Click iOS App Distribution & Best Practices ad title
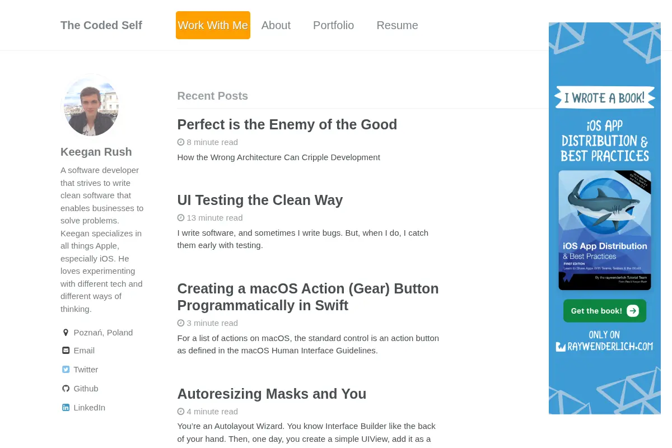The height and width of the screenshot is (448, 672). point(605,141)
